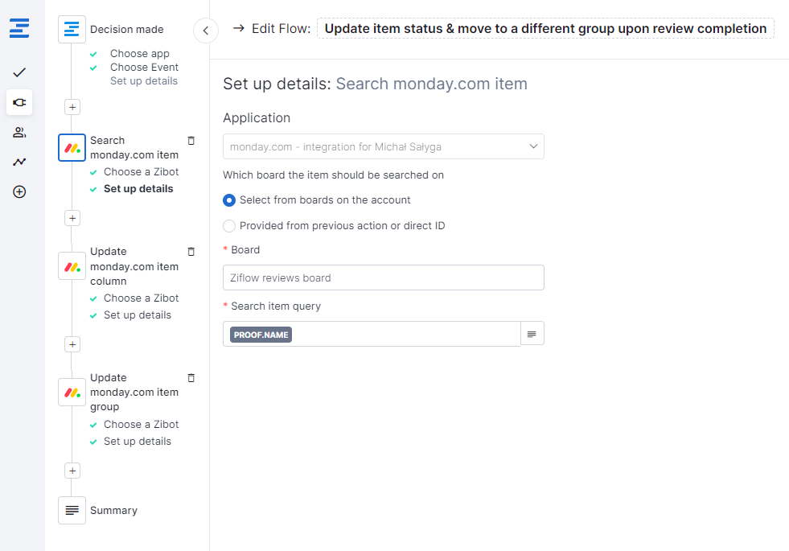The width and height of the screenshot is (789, 551).
Task: Click 'Choose a Zibot' under Update item column
Action: point(141,298)
